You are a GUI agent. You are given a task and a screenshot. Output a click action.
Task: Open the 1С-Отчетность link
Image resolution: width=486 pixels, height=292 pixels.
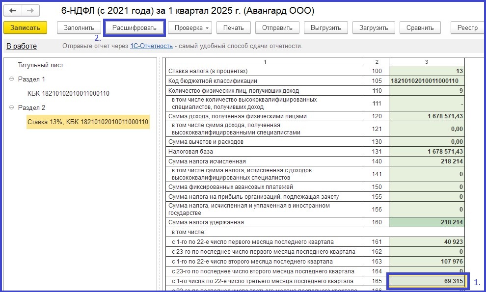tap(151, 46)
